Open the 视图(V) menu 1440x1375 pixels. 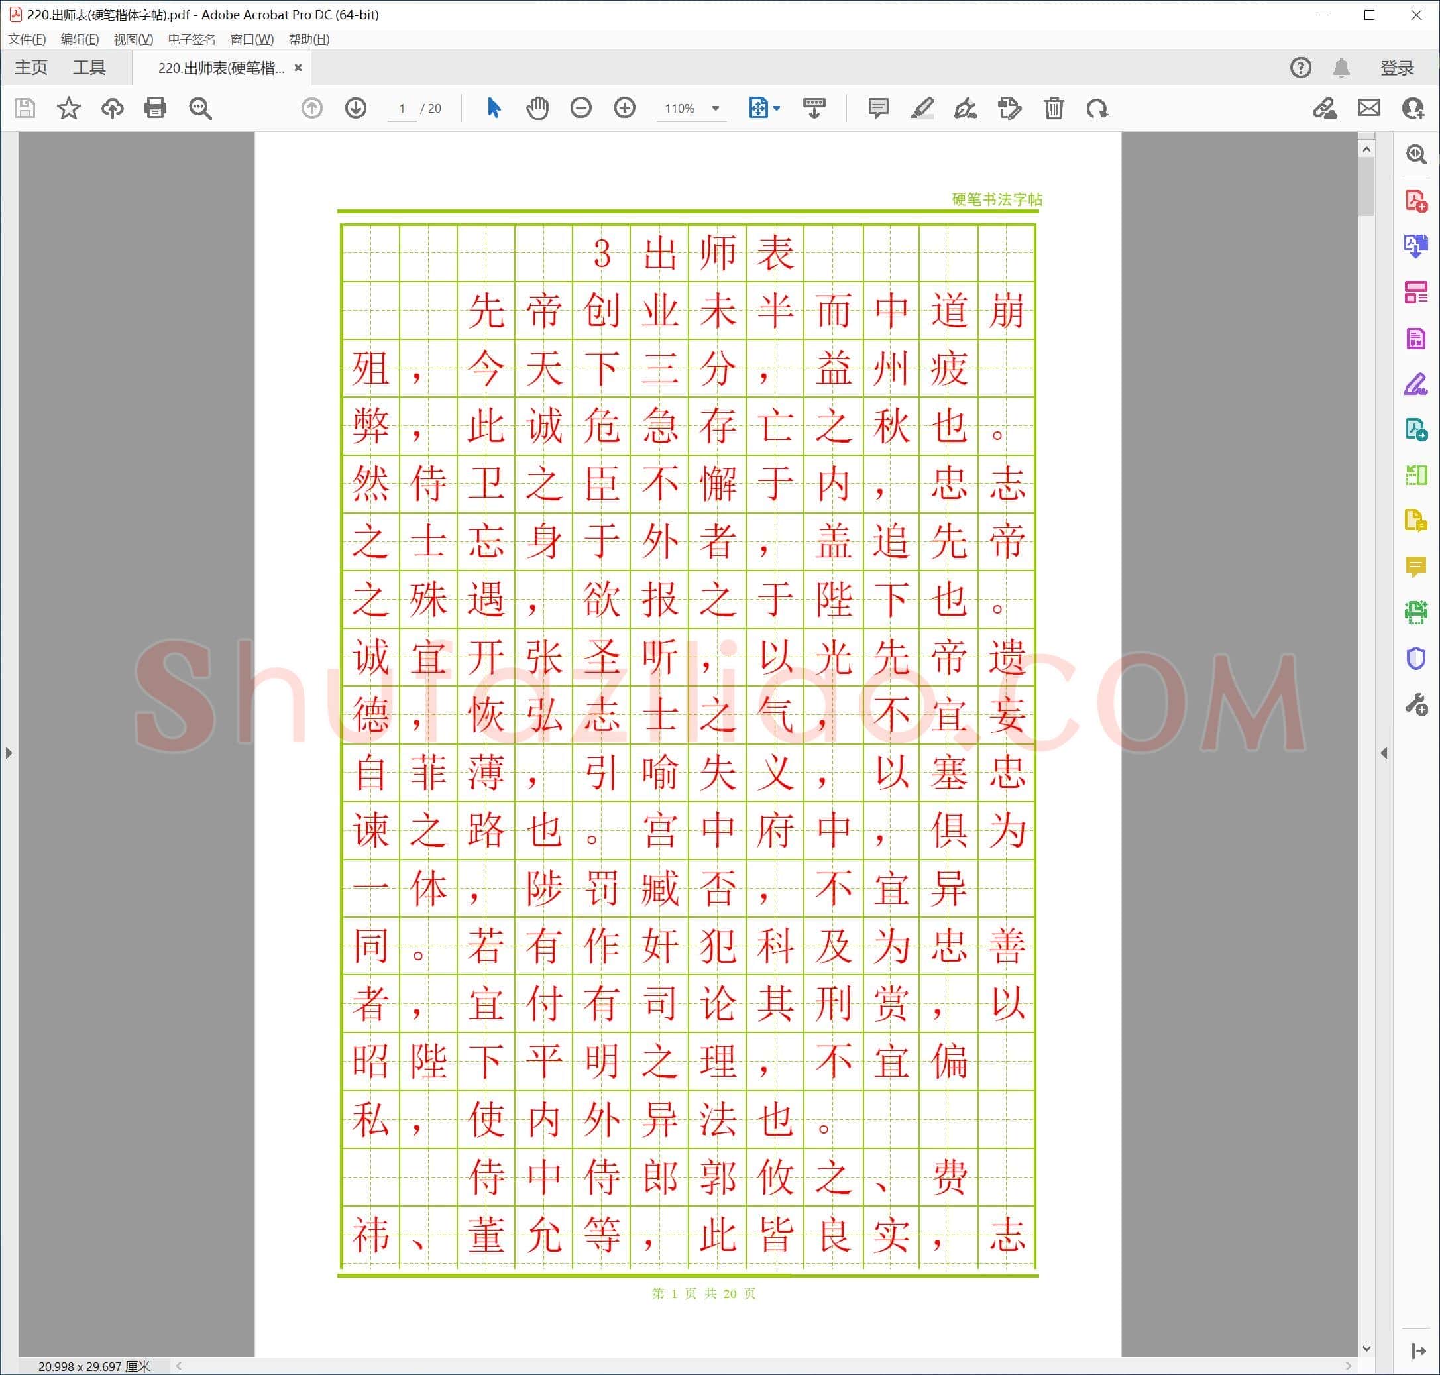tap(133, 40)
